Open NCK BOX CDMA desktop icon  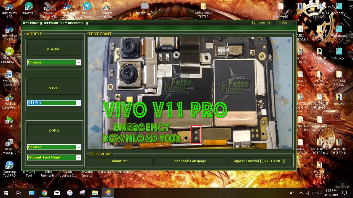tap(10, 55)
